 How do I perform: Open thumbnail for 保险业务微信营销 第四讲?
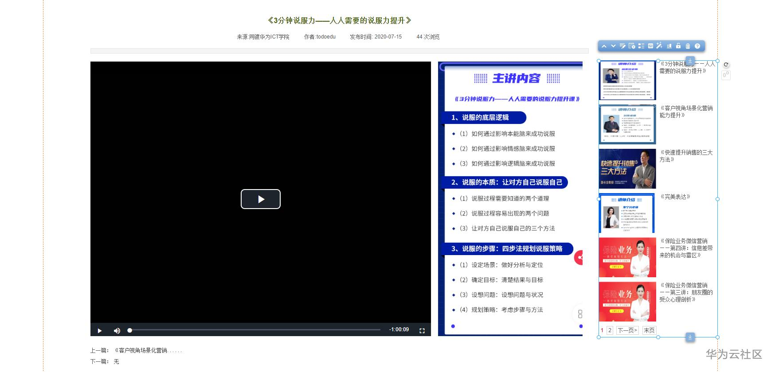pyautogui.click(x=627, y=257)
